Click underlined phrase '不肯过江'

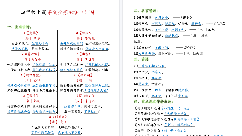(91, 112)
